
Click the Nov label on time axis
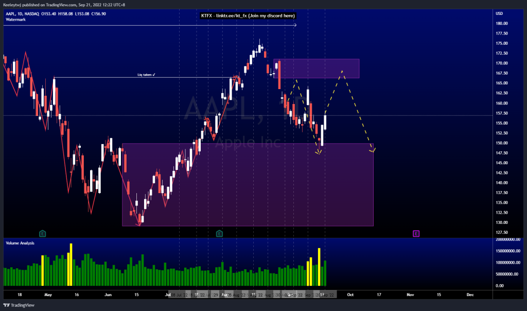coord(410,295)
